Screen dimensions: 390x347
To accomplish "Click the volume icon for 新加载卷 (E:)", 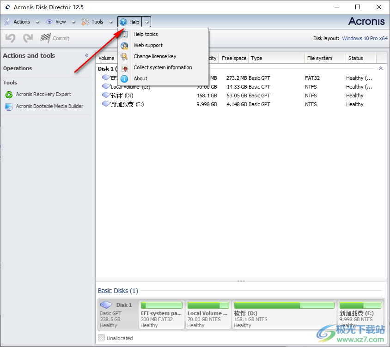I will coord(106,104).
